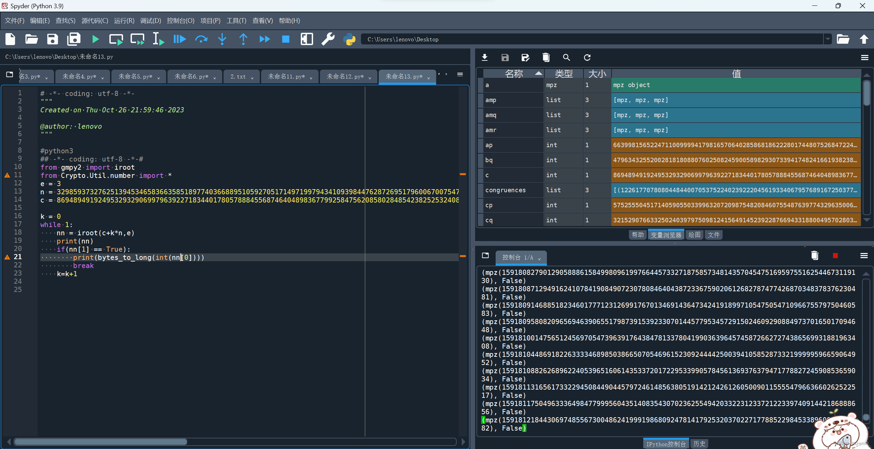The height and width of the screenshot is (449, 874).
Task: Open the 绘图 pane
Action: [x=694, y=235]
